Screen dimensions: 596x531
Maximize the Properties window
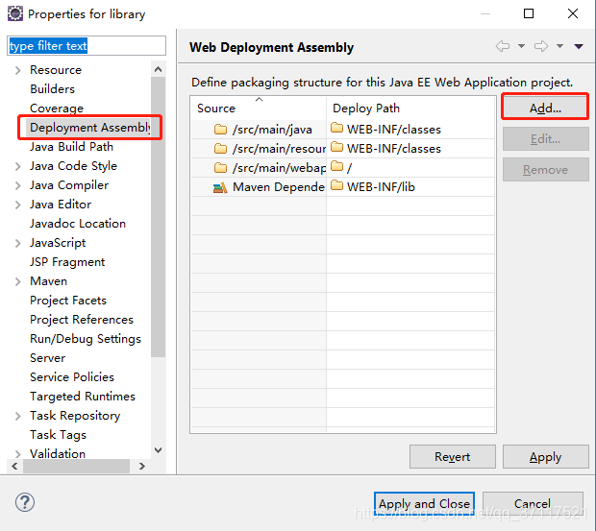pos(529,13)
